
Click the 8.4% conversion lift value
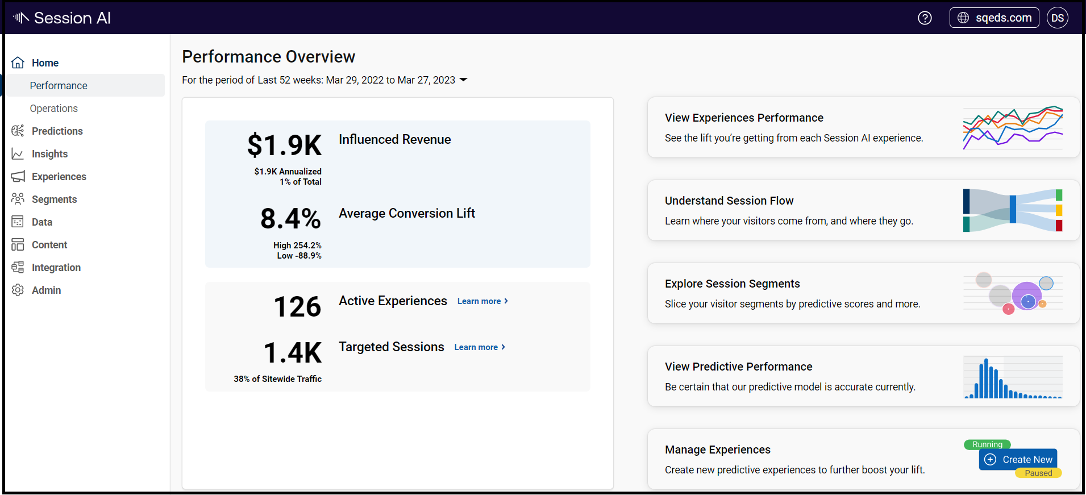[x=291, y=219]
